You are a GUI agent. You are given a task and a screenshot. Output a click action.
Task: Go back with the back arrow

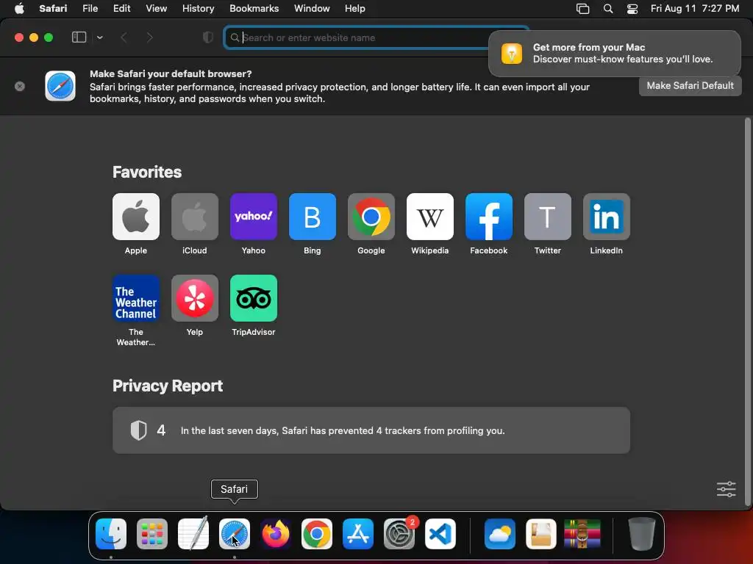pyautogui.click(x=124, y=37)
